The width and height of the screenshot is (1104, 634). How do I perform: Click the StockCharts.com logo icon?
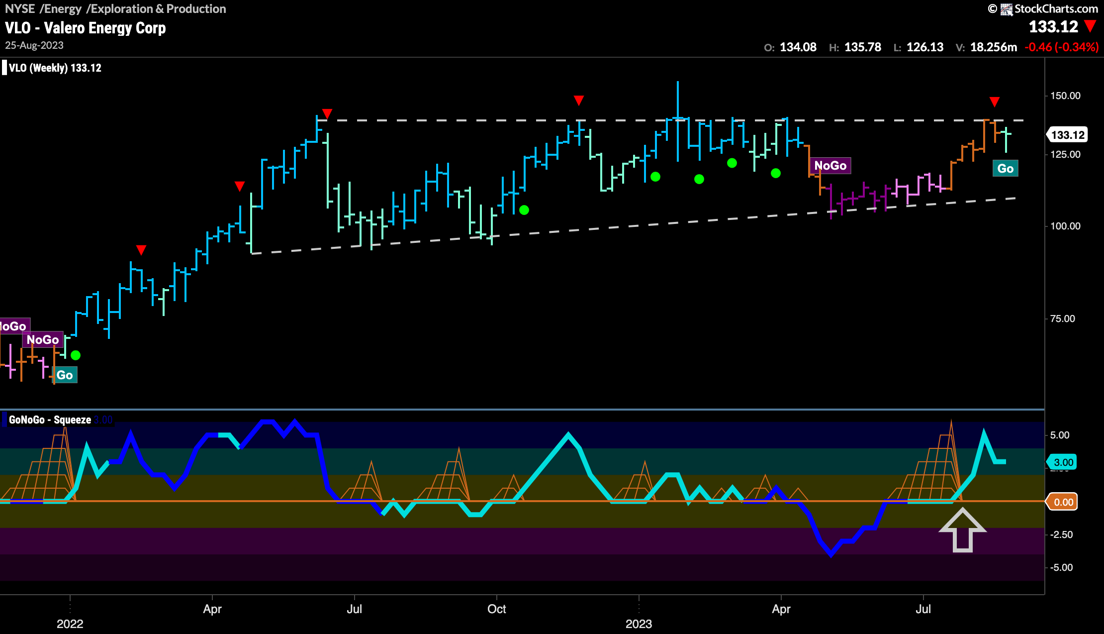coord(1007,9)
